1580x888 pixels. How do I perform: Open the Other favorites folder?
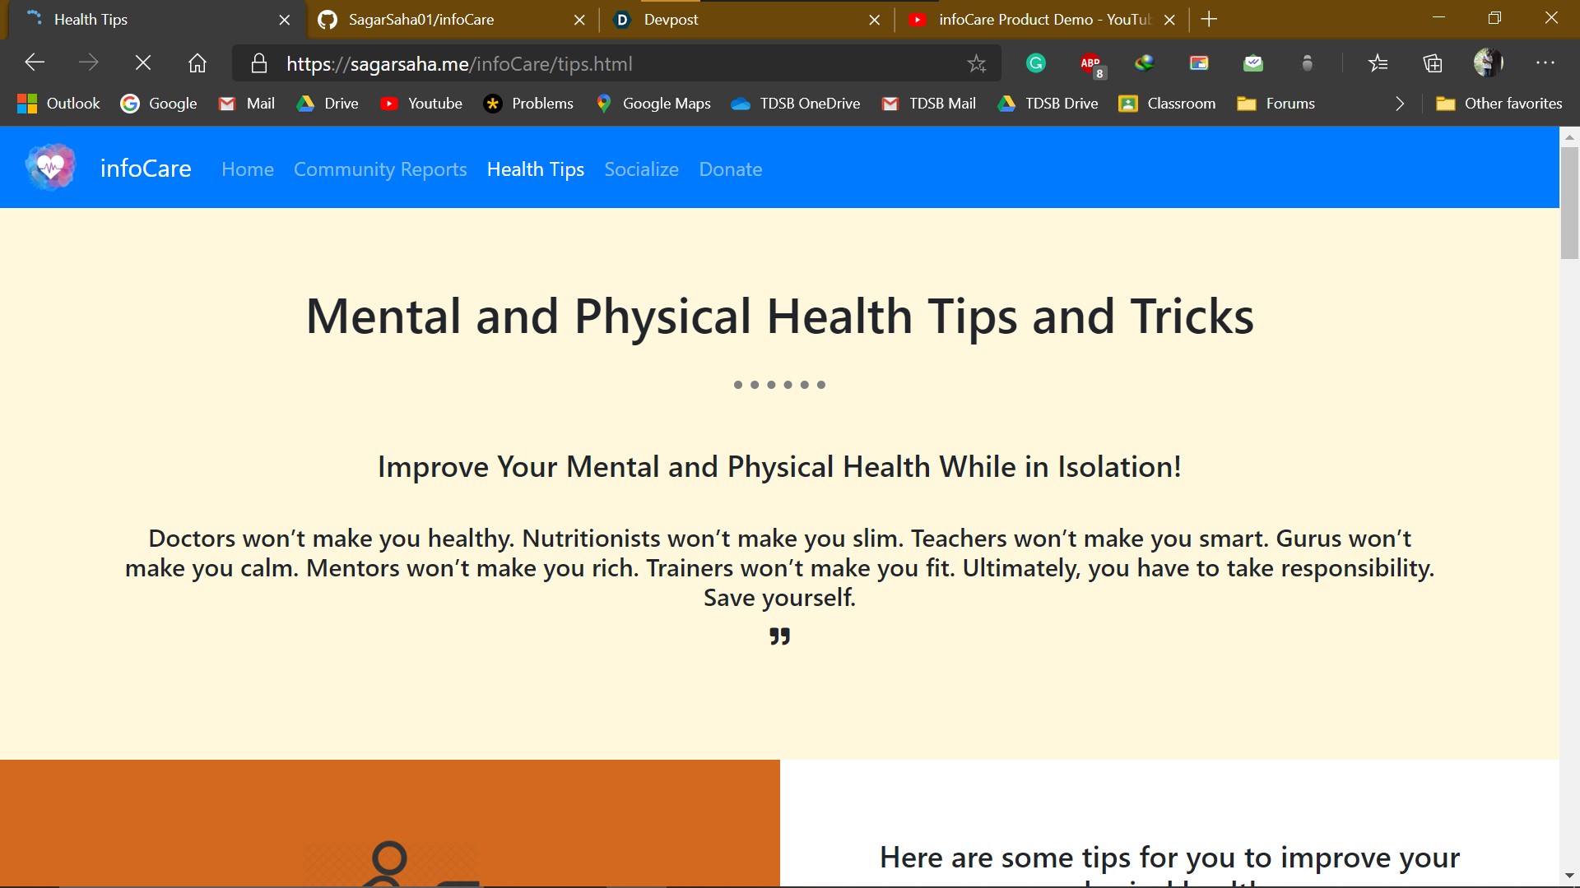[x=1499, y=104]
